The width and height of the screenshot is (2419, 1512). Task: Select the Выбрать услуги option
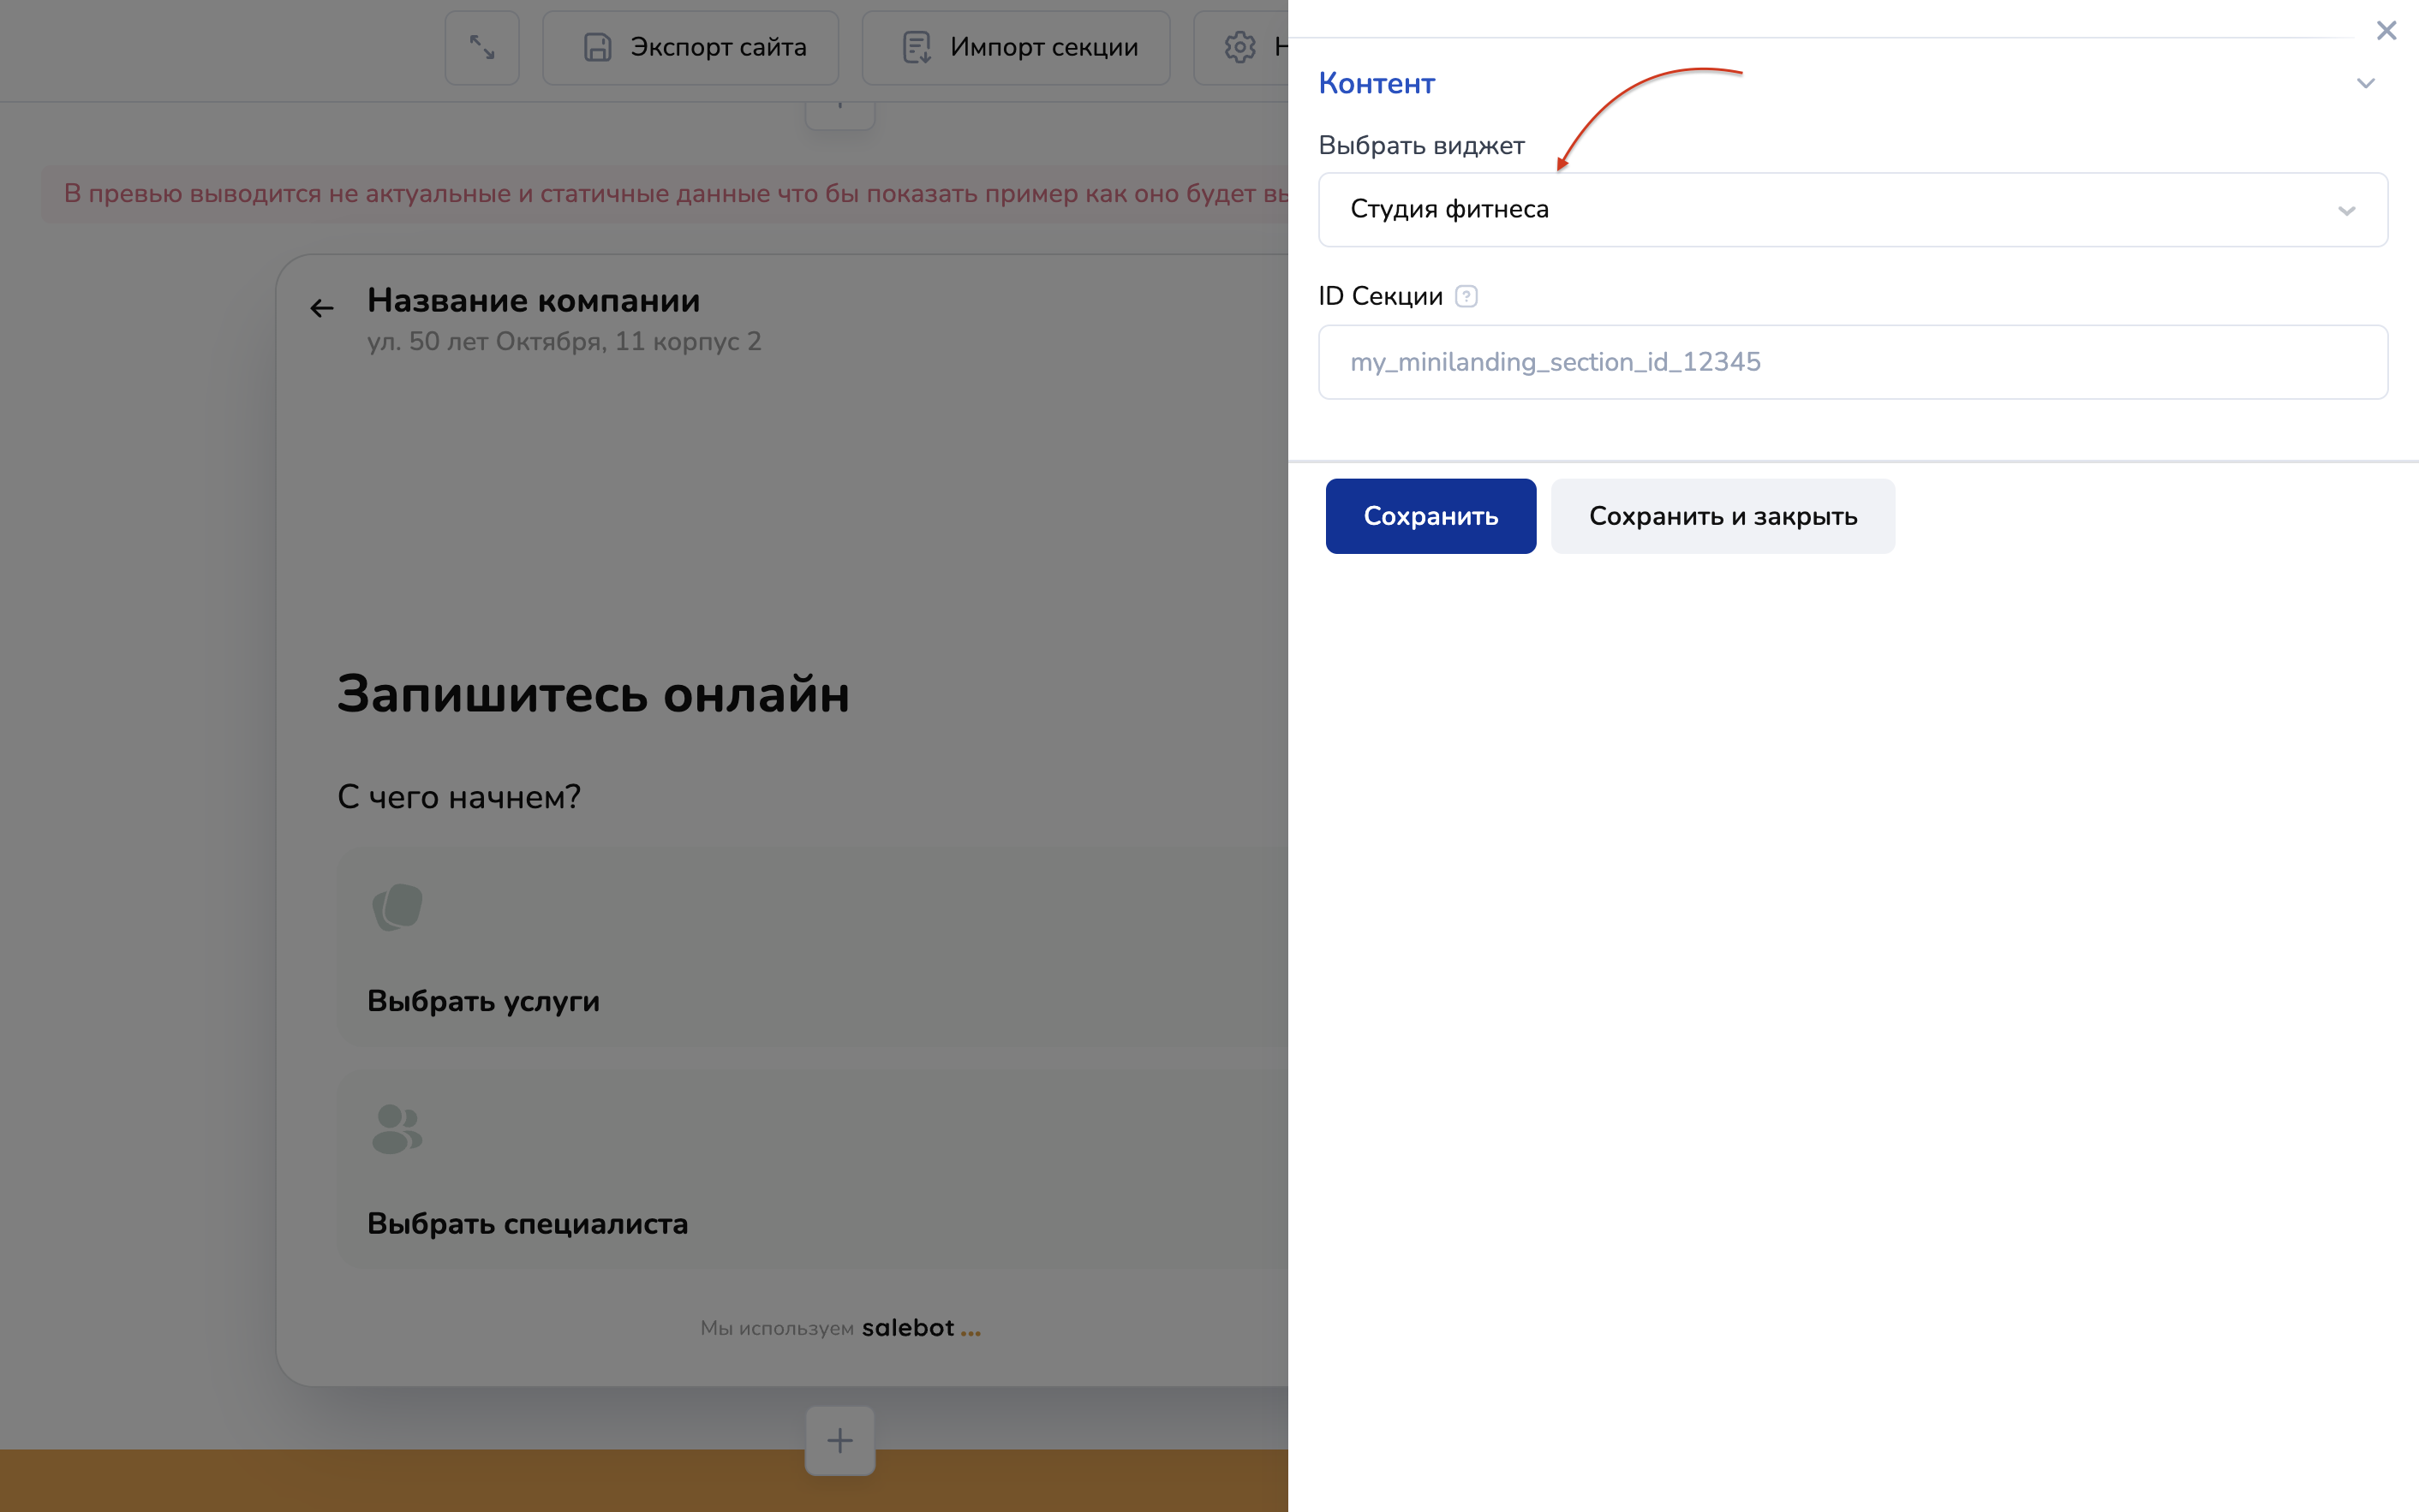click(x=483, y=1001)
